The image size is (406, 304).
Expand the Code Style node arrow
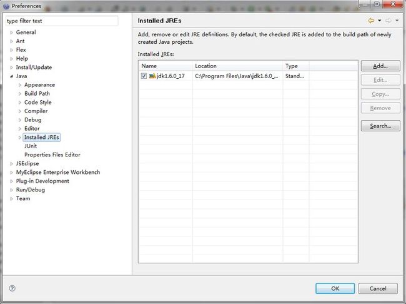point(20,103)
